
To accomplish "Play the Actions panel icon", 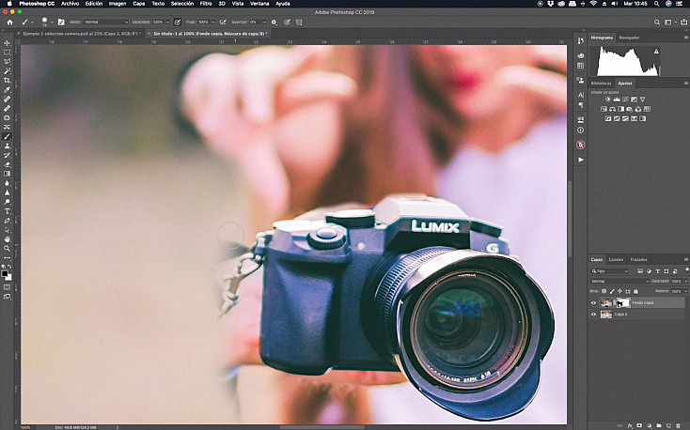I will point(580,160).
